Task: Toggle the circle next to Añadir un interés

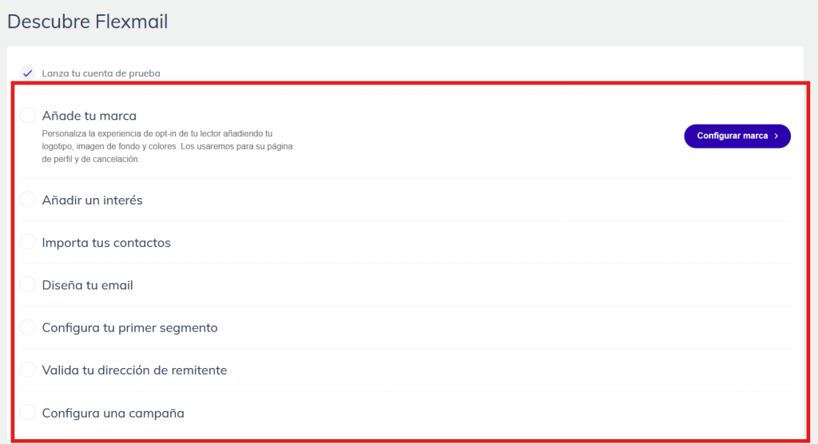Action: [x=28, y=200]
